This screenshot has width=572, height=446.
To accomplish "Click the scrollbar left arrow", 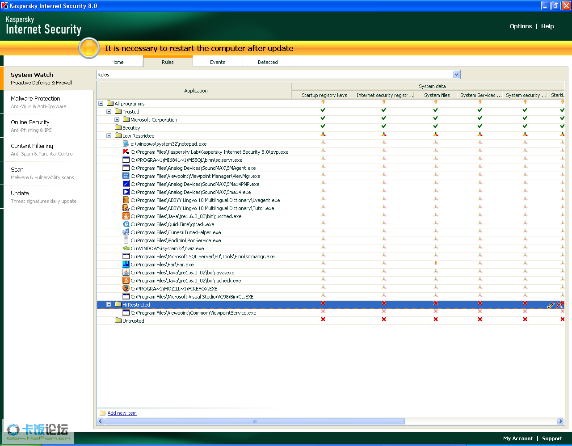I will tap(101, 421).
